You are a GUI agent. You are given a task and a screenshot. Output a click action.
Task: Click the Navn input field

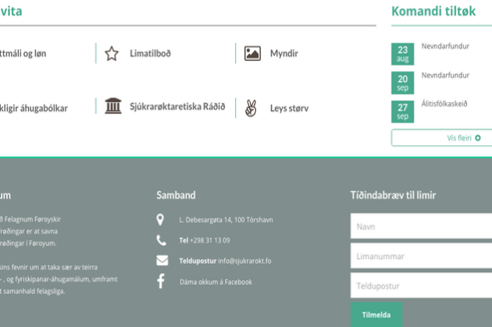[421, 227]
